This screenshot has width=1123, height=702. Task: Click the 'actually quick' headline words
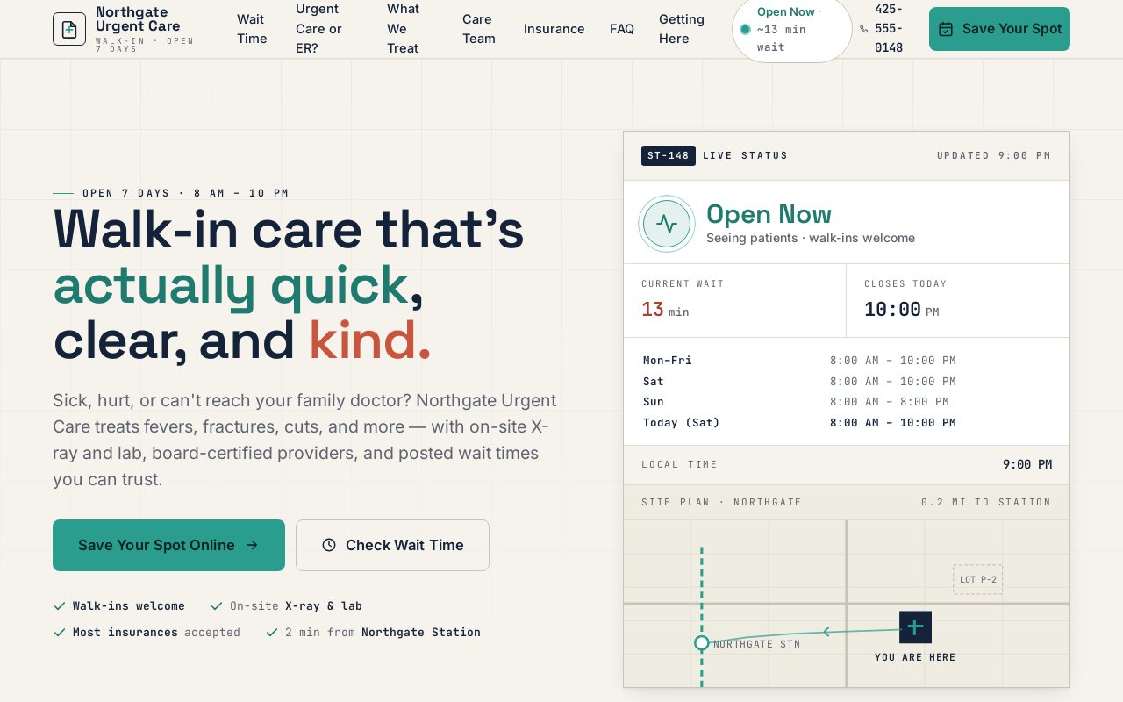231,285
